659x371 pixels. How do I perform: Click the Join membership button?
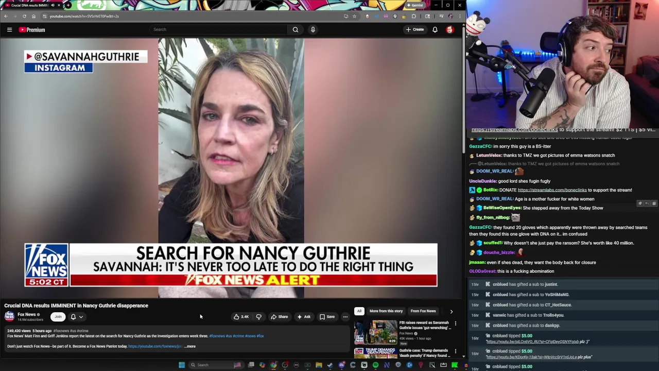coord(58,317)
